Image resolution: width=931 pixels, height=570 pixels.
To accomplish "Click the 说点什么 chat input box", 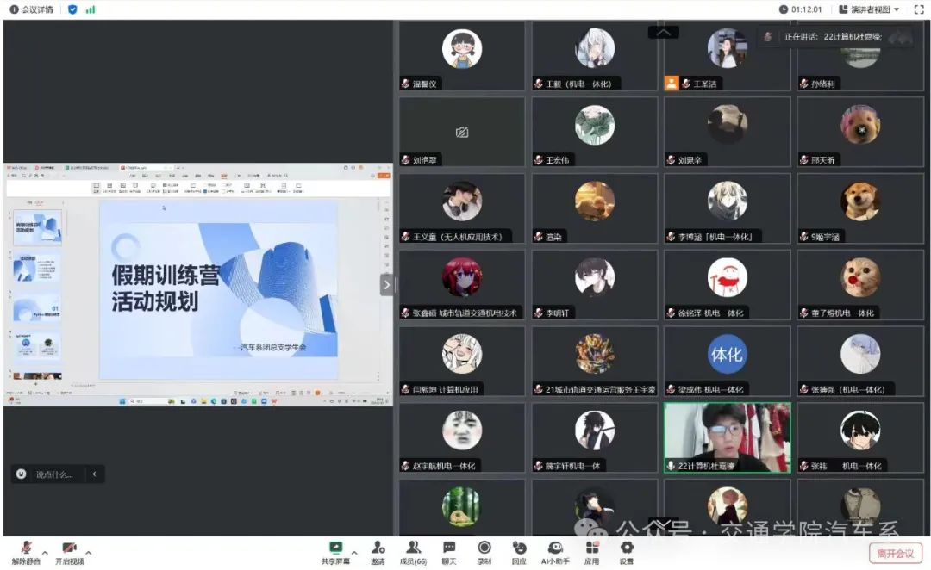I will click(53, 474).
